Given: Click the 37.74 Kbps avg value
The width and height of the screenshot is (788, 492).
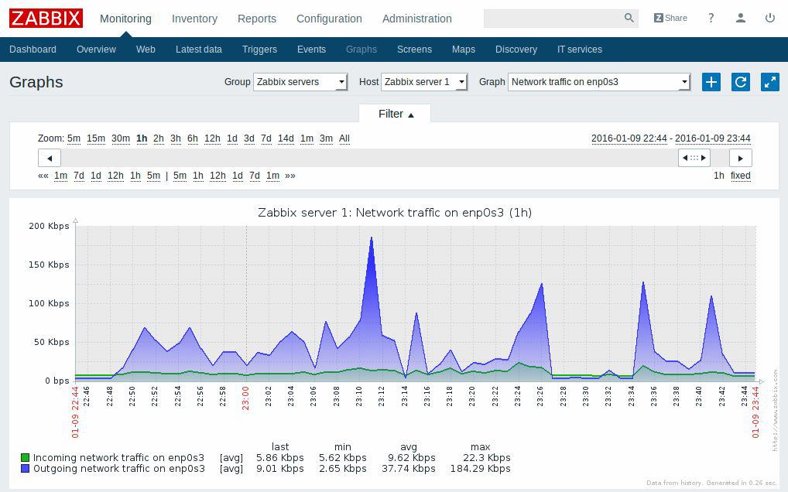Looking at the screenshot, I should (409, 468).
